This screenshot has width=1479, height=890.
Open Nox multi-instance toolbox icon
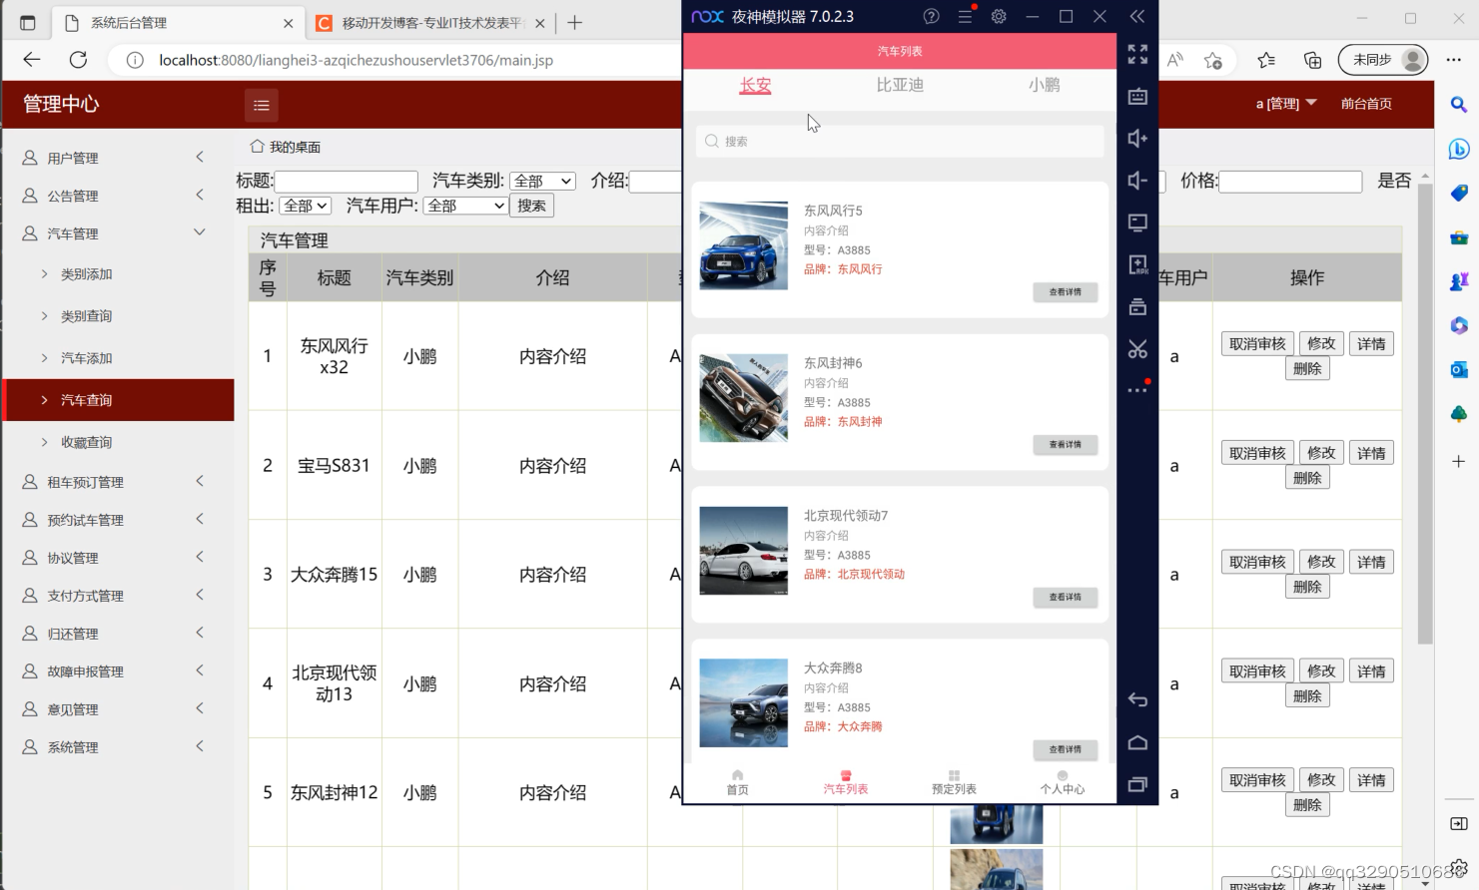[x=1137, y=306]
